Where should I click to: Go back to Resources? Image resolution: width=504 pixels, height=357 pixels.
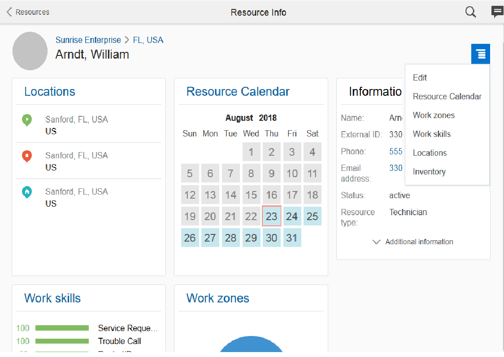32,12
